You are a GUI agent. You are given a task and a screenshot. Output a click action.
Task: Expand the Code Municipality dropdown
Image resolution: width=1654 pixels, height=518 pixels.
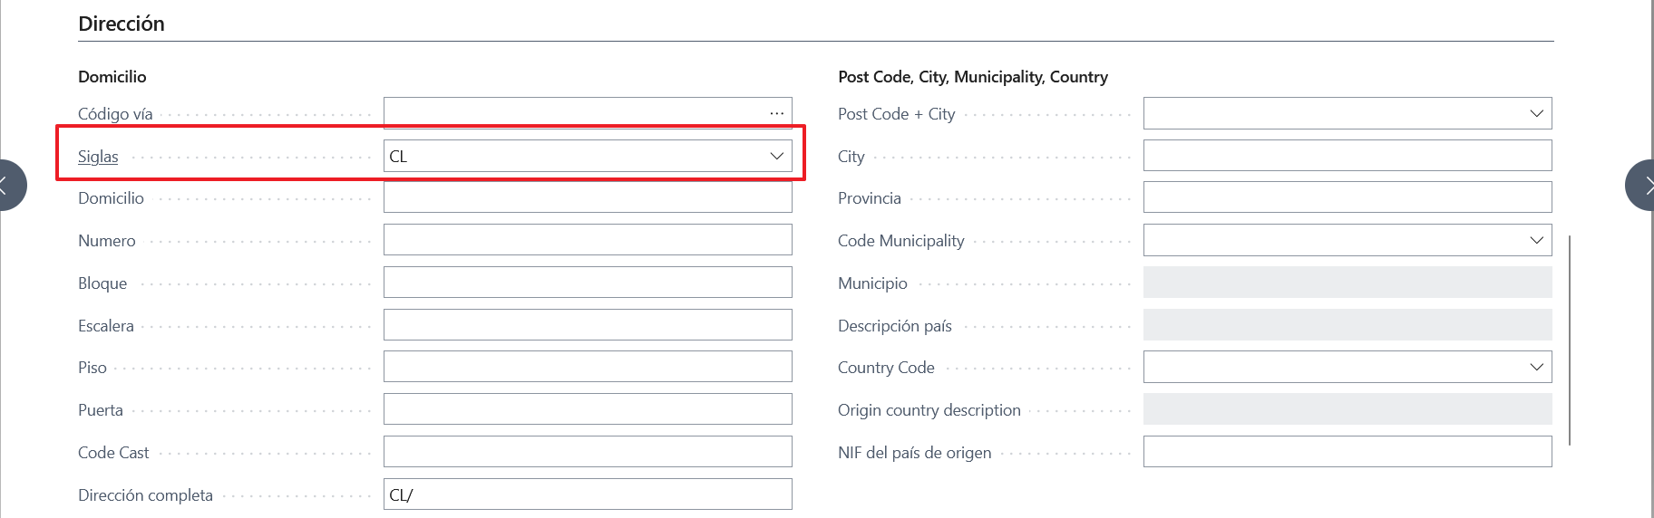click(1536, 240)
